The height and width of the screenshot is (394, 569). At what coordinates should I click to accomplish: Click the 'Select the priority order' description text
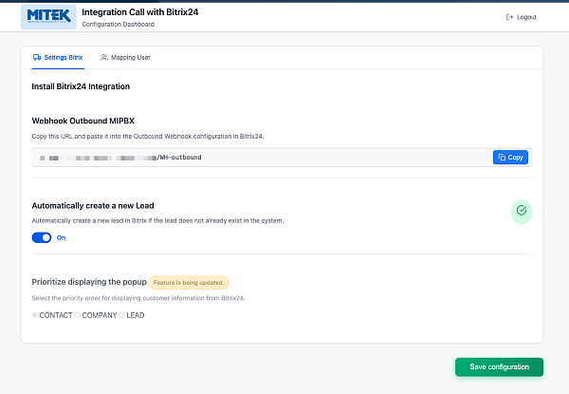(x=138, y=298)
